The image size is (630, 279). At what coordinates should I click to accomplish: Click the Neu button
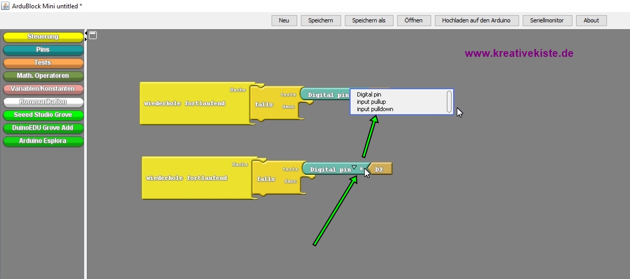coord(284,20)
